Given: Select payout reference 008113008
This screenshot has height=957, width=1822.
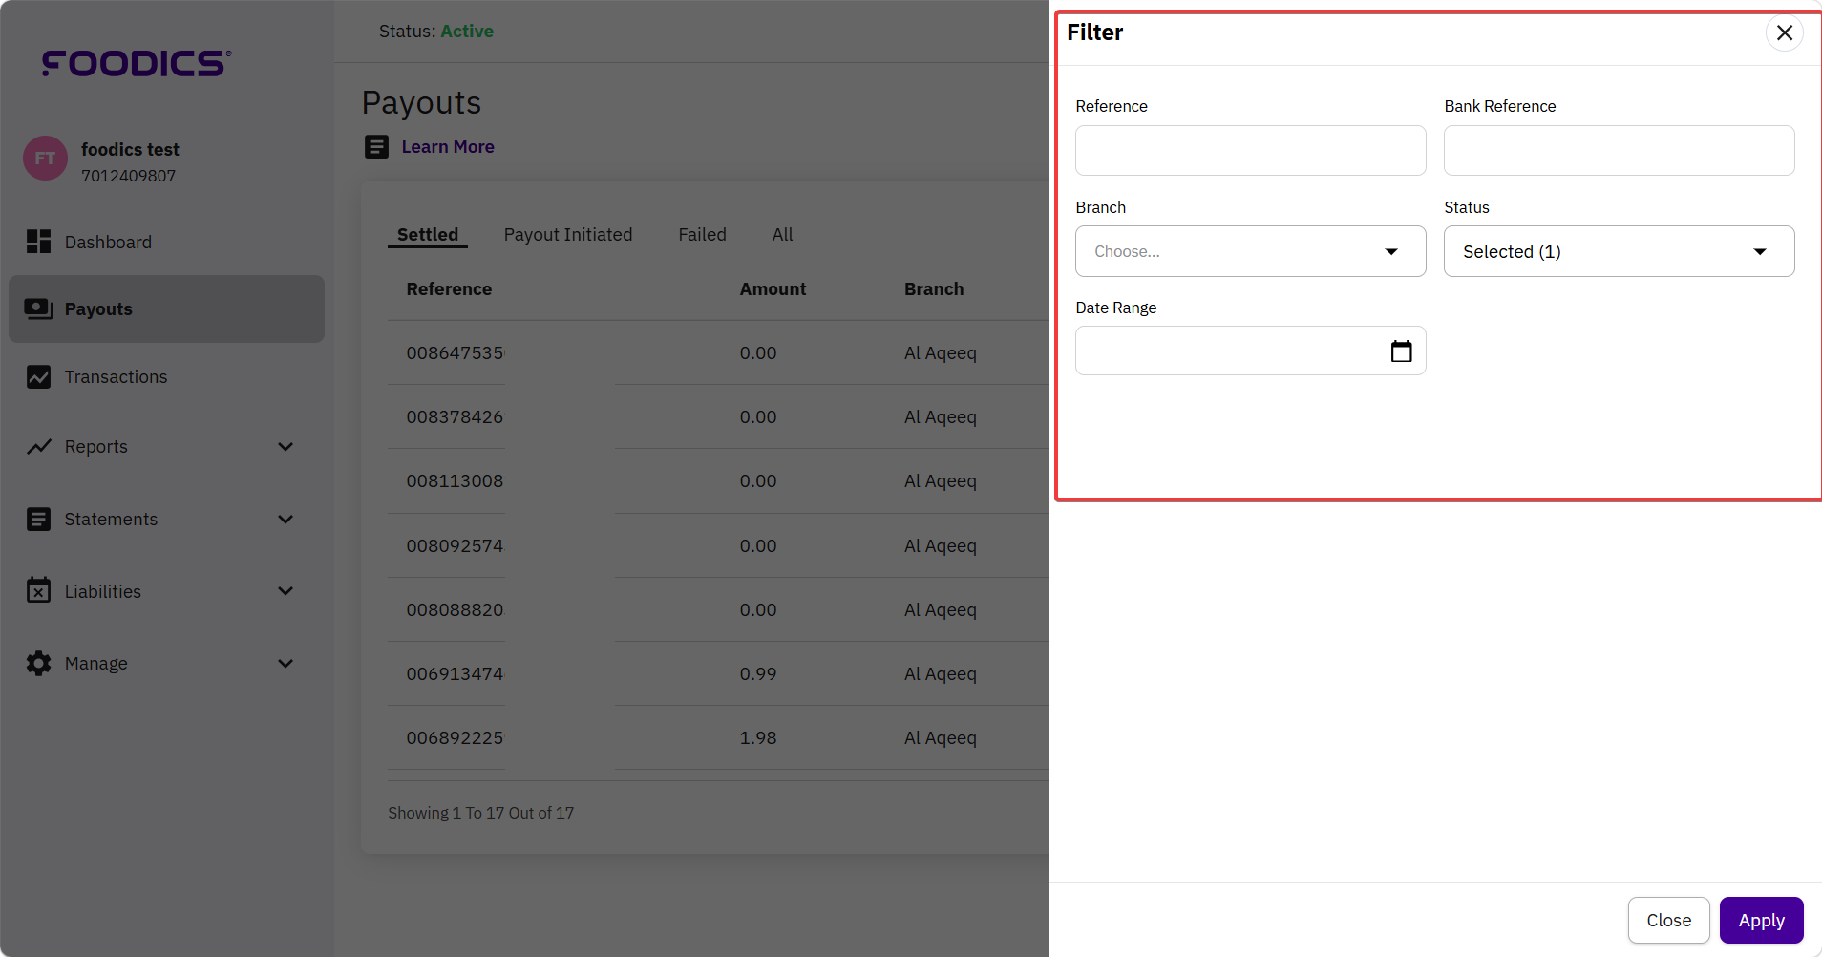Looking at the screenshot, I should 455,480.
